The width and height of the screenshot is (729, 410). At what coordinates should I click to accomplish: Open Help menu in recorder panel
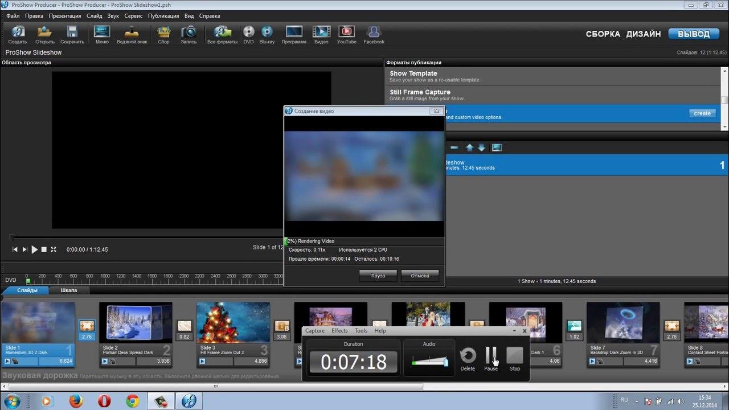380,331
